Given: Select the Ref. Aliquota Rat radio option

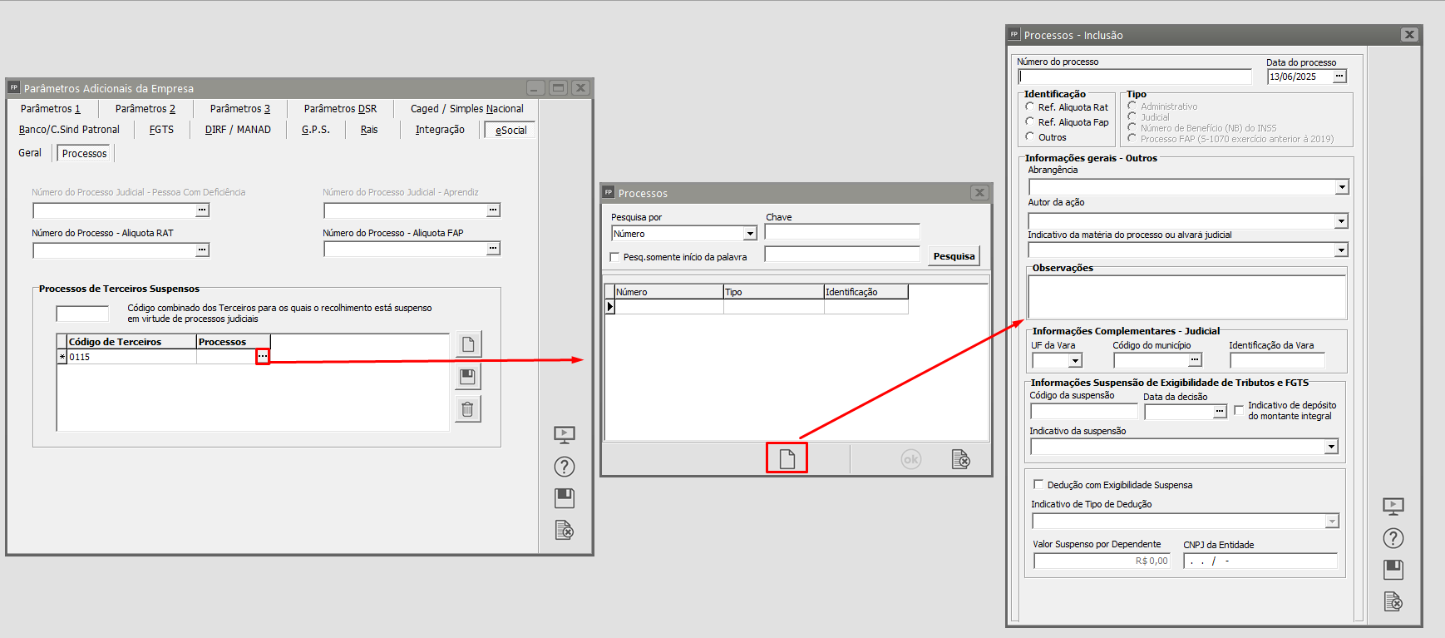Looking at the screenshot, I should tap(1030, 107).
